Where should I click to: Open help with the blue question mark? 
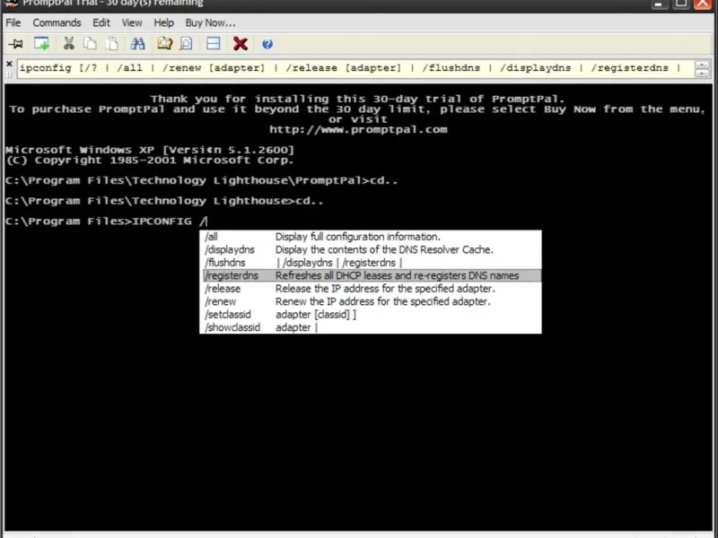click(267, 44)
